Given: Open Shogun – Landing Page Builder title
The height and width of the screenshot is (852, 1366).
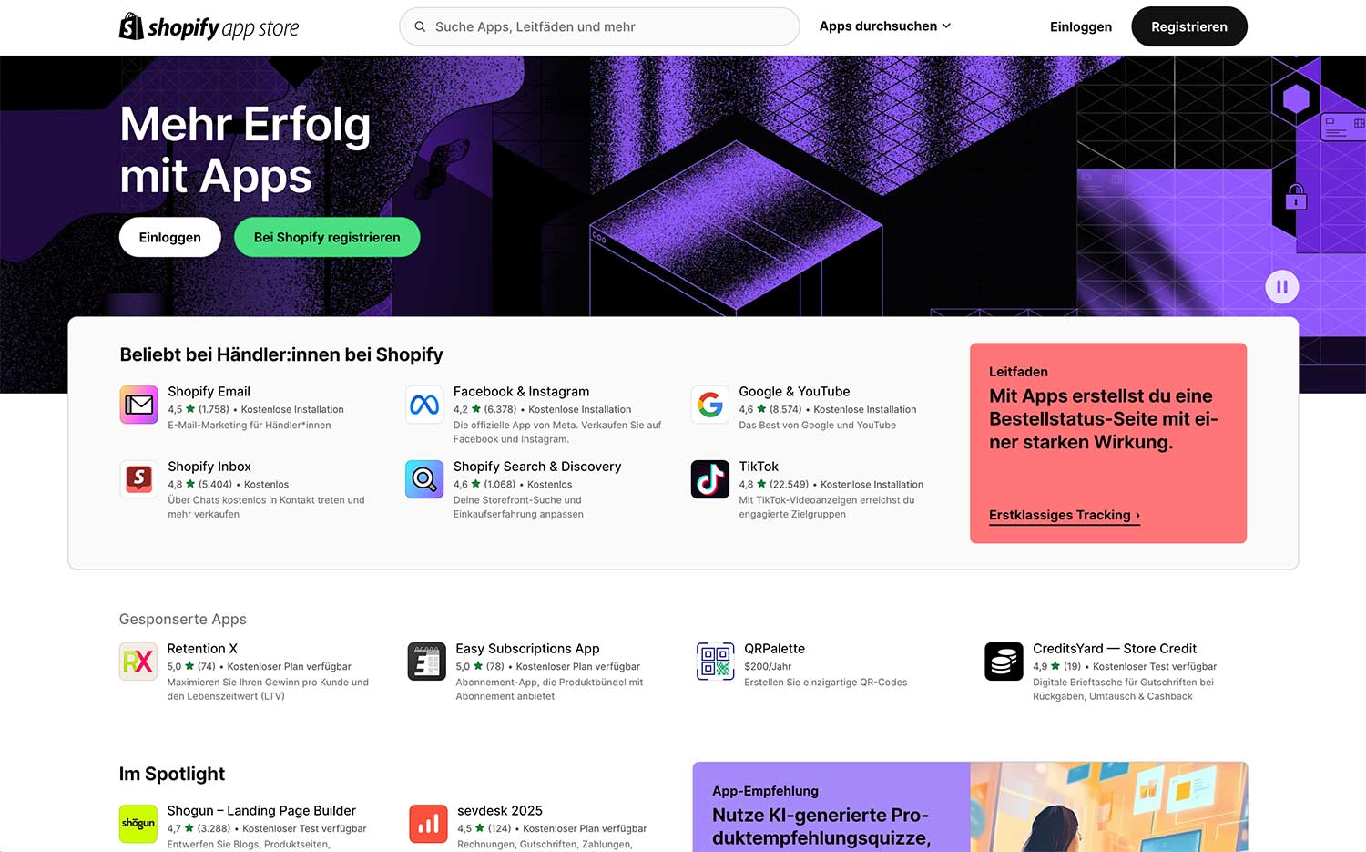Looking at the screenshot, I should point(261,811).
